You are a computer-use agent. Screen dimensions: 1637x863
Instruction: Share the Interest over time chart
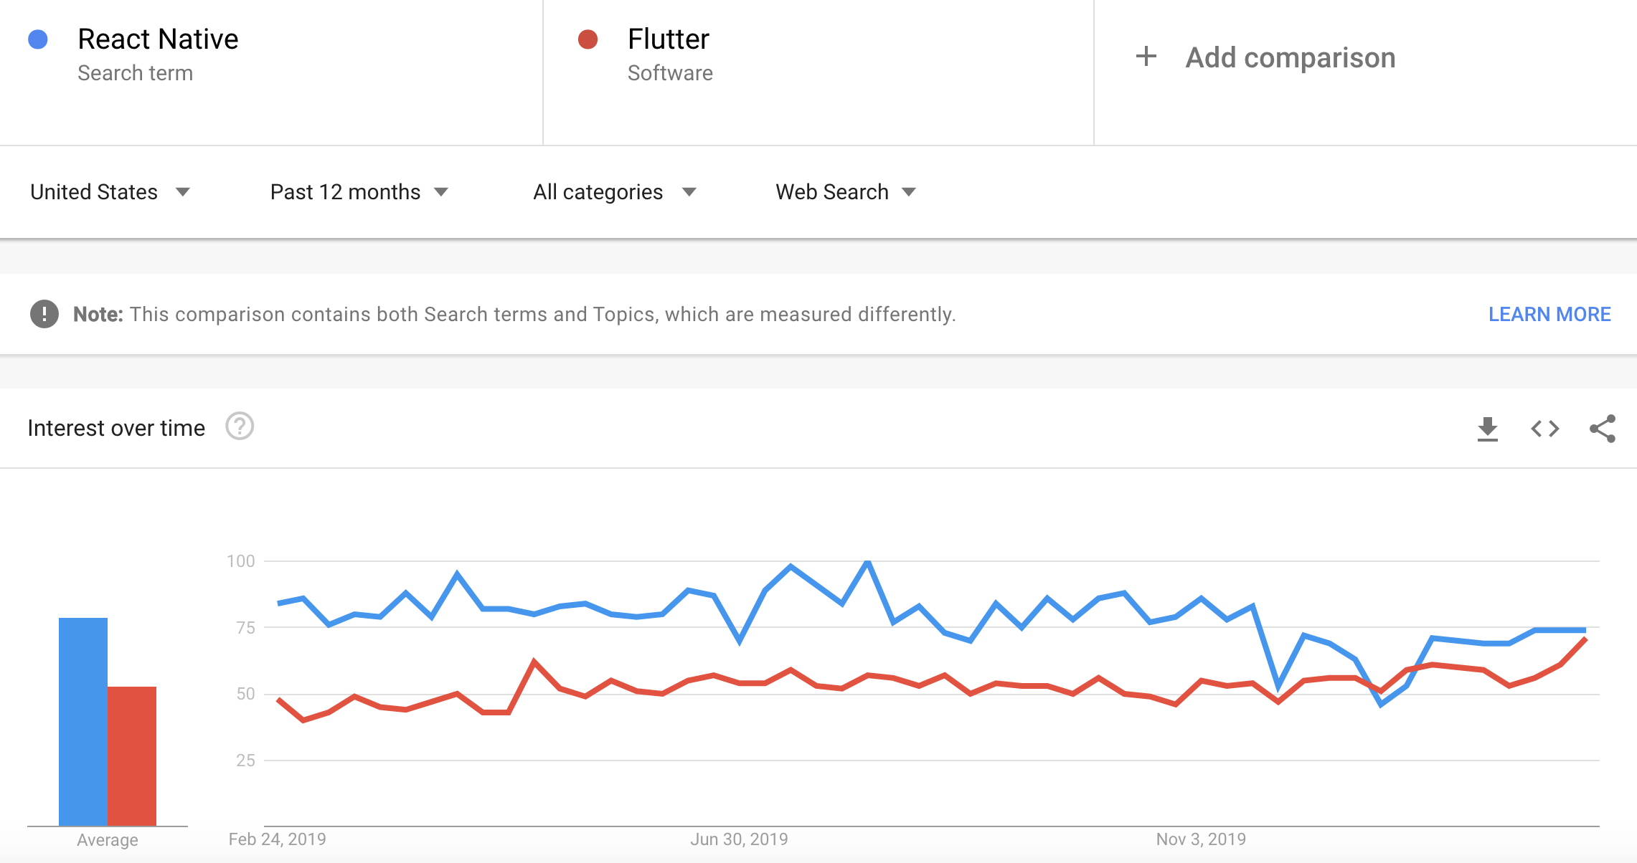pos(1603,429)
